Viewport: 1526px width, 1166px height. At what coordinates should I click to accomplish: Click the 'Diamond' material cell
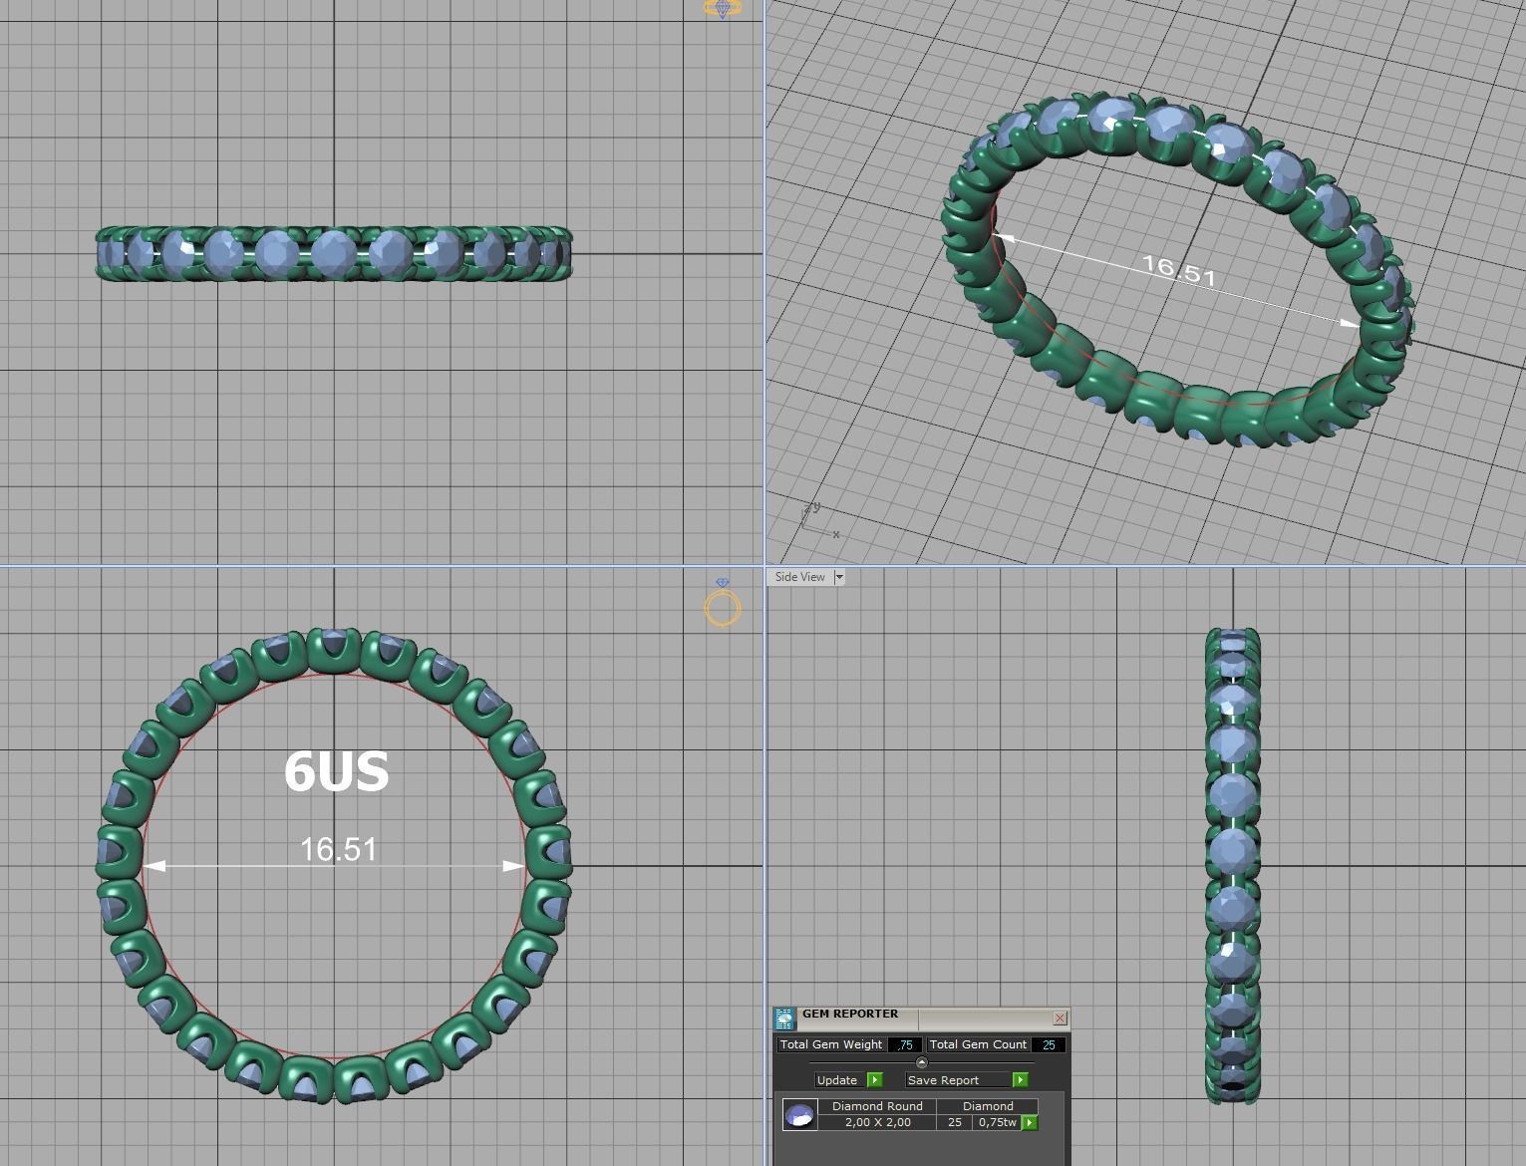pos(988,1106)
